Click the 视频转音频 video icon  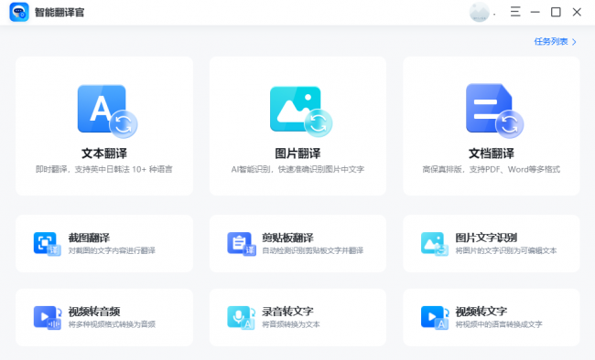pyautogui.click(x=48, y=317)
